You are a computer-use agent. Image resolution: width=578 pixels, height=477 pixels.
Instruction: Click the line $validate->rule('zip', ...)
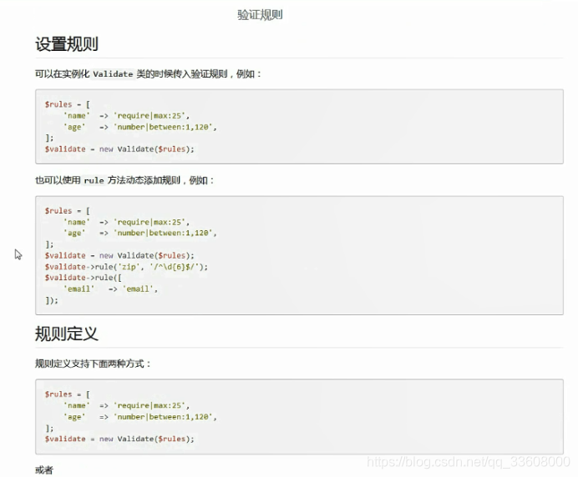[126, 267]
